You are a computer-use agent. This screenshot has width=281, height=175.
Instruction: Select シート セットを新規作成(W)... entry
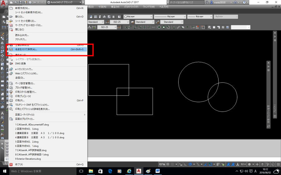(x=48, y=12)
